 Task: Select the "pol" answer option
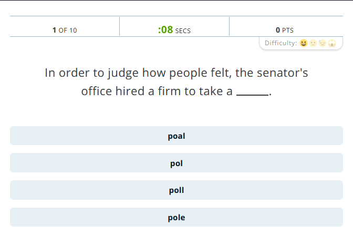(x=176, y=163)
